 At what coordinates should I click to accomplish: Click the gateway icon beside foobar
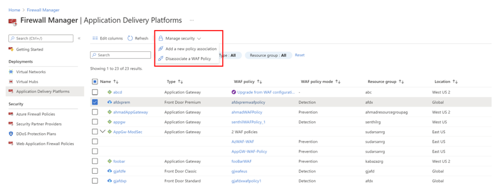click(110, 161)
